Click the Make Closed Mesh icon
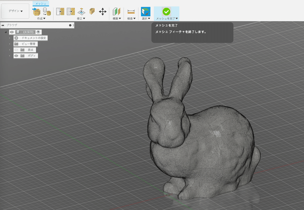304x210 pixels. coord(92,11)
